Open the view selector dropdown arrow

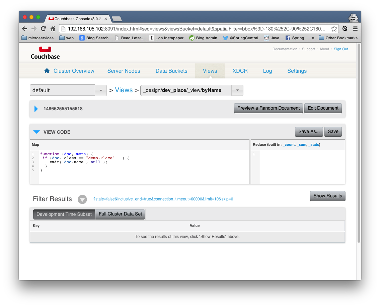237,90
